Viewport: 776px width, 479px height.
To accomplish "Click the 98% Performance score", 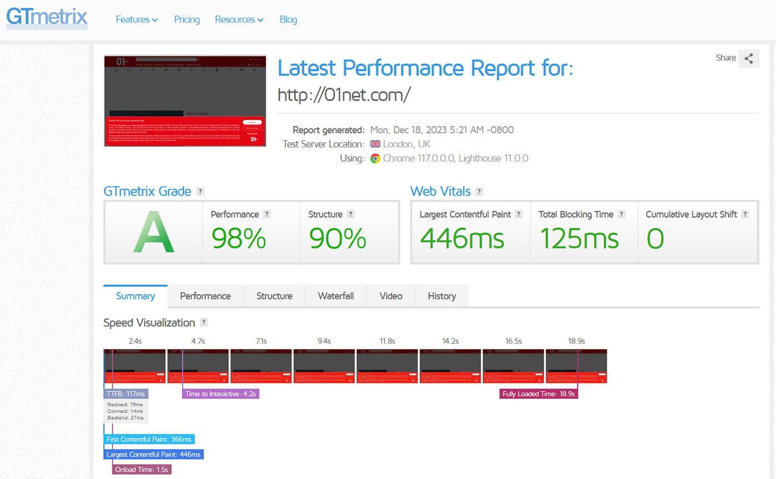I will 239,238.
